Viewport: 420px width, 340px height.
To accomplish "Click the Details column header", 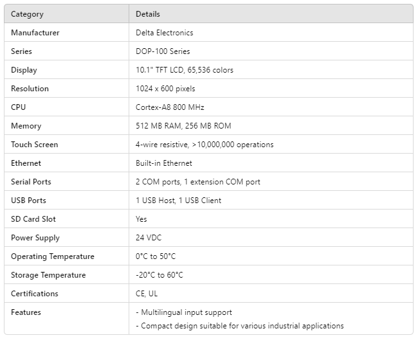I will pos(148,14).
